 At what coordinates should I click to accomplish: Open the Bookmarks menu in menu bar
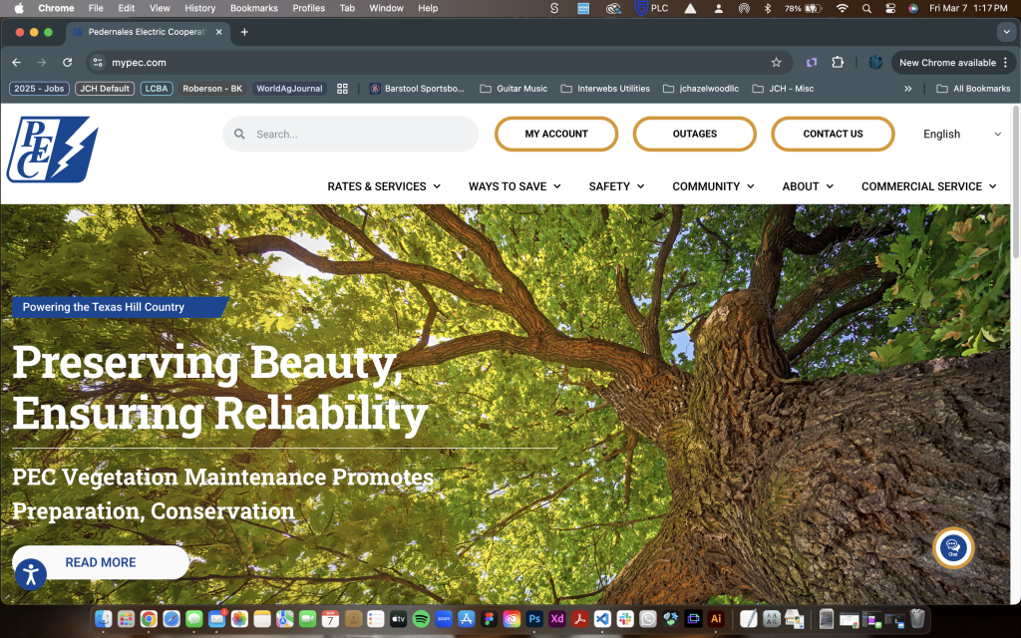pyautogui.click(x=253, y=8)
